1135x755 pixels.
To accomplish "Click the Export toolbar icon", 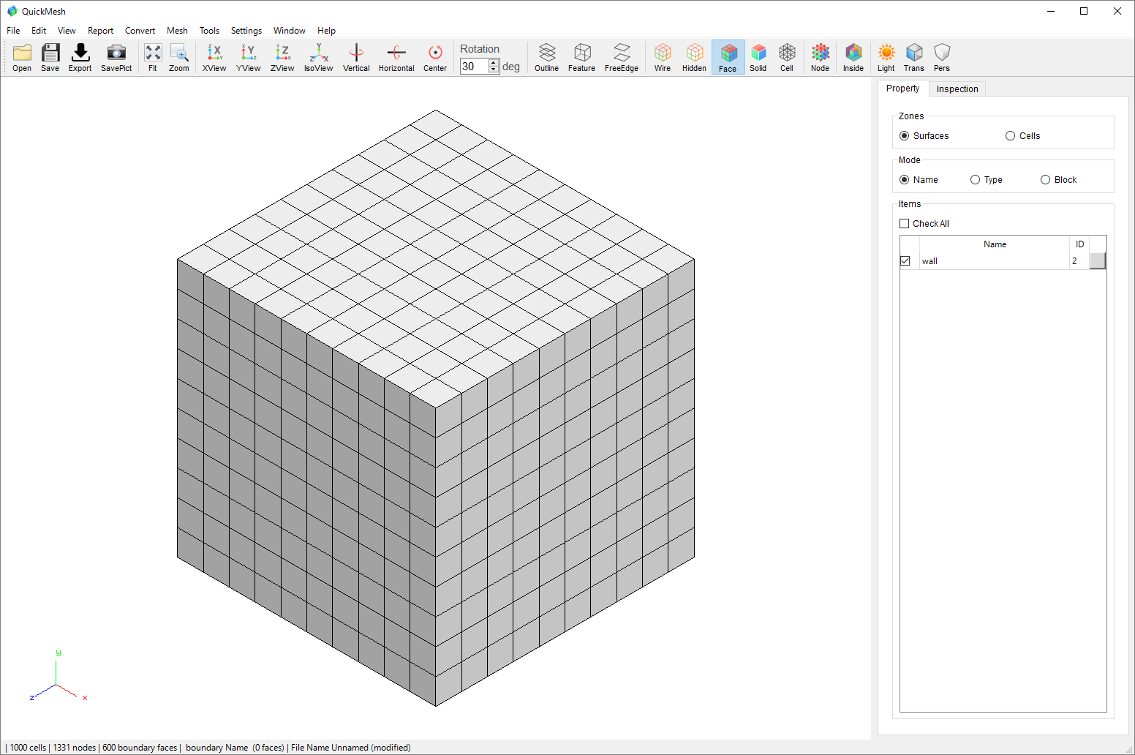I will point(80,57).
